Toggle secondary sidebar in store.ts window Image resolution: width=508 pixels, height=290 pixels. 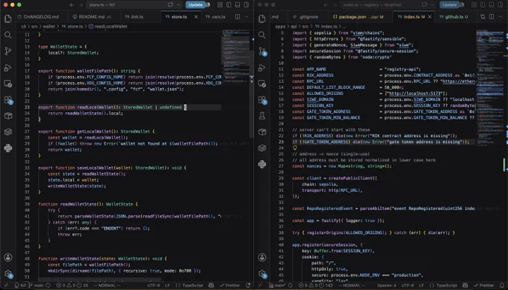click(x=247, y=5)
